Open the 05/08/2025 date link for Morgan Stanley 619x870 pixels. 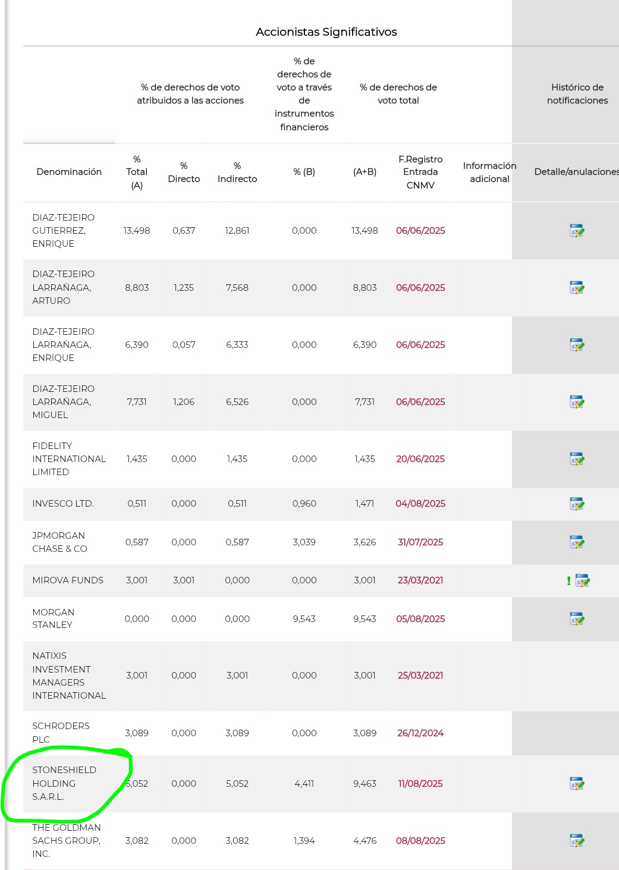pos(420,619)
